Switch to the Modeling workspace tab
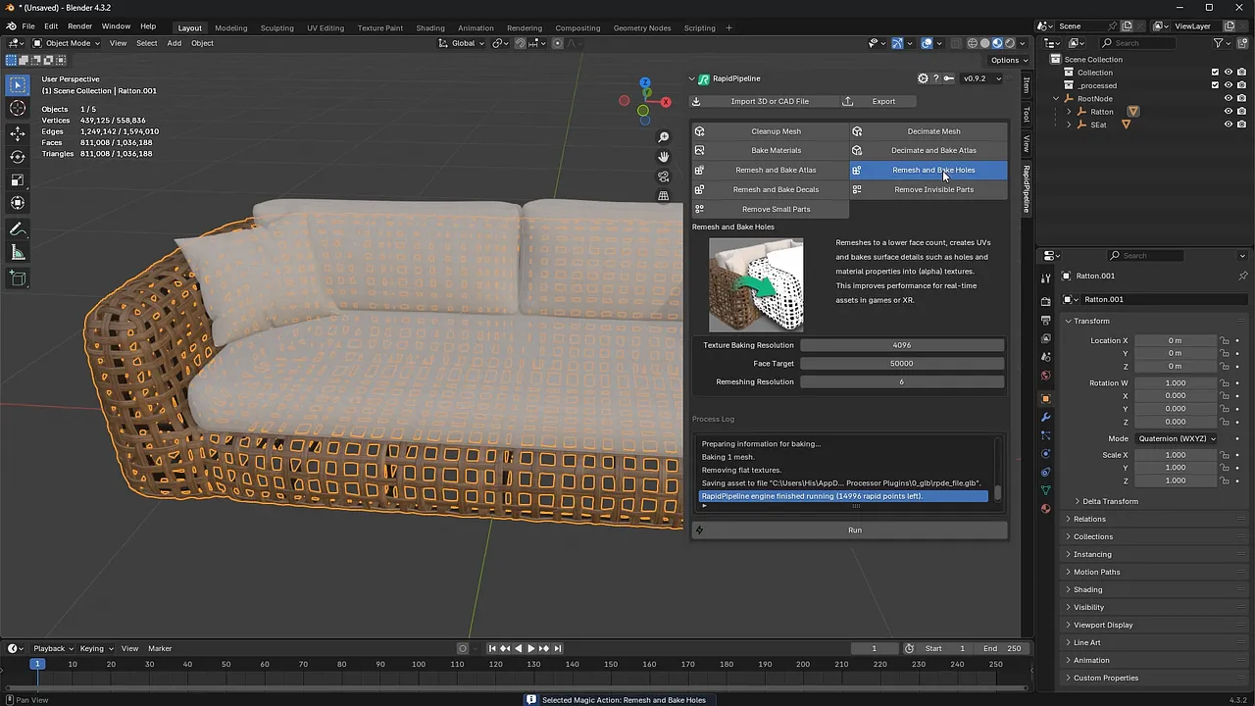 click(231, 27)
